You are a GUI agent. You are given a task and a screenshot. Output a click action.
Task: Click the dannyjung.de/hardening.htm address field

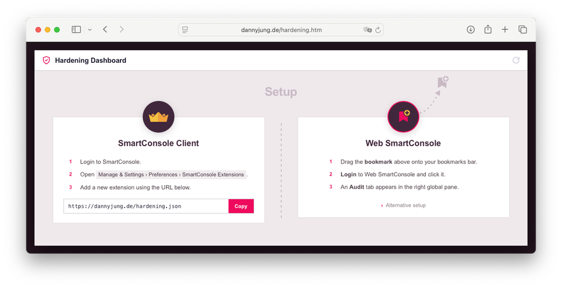281,30
